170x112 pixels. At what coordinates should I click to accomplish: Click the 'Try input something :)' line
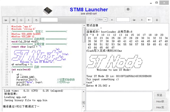[102, 79]
